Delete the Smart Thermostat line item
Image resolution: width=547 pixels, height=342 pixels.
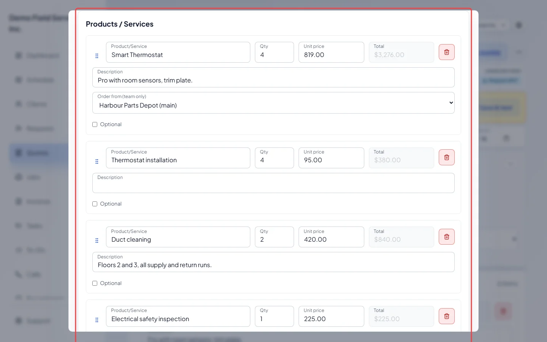coord(447,52)
